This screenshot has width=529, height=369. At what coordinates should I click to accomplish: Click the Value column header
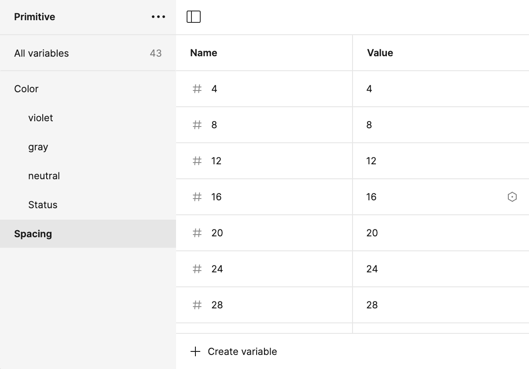tap(380, 53)
